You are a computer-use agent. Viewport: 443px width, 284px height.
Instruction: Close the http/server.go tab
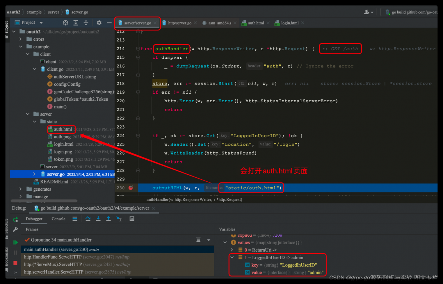195,23
